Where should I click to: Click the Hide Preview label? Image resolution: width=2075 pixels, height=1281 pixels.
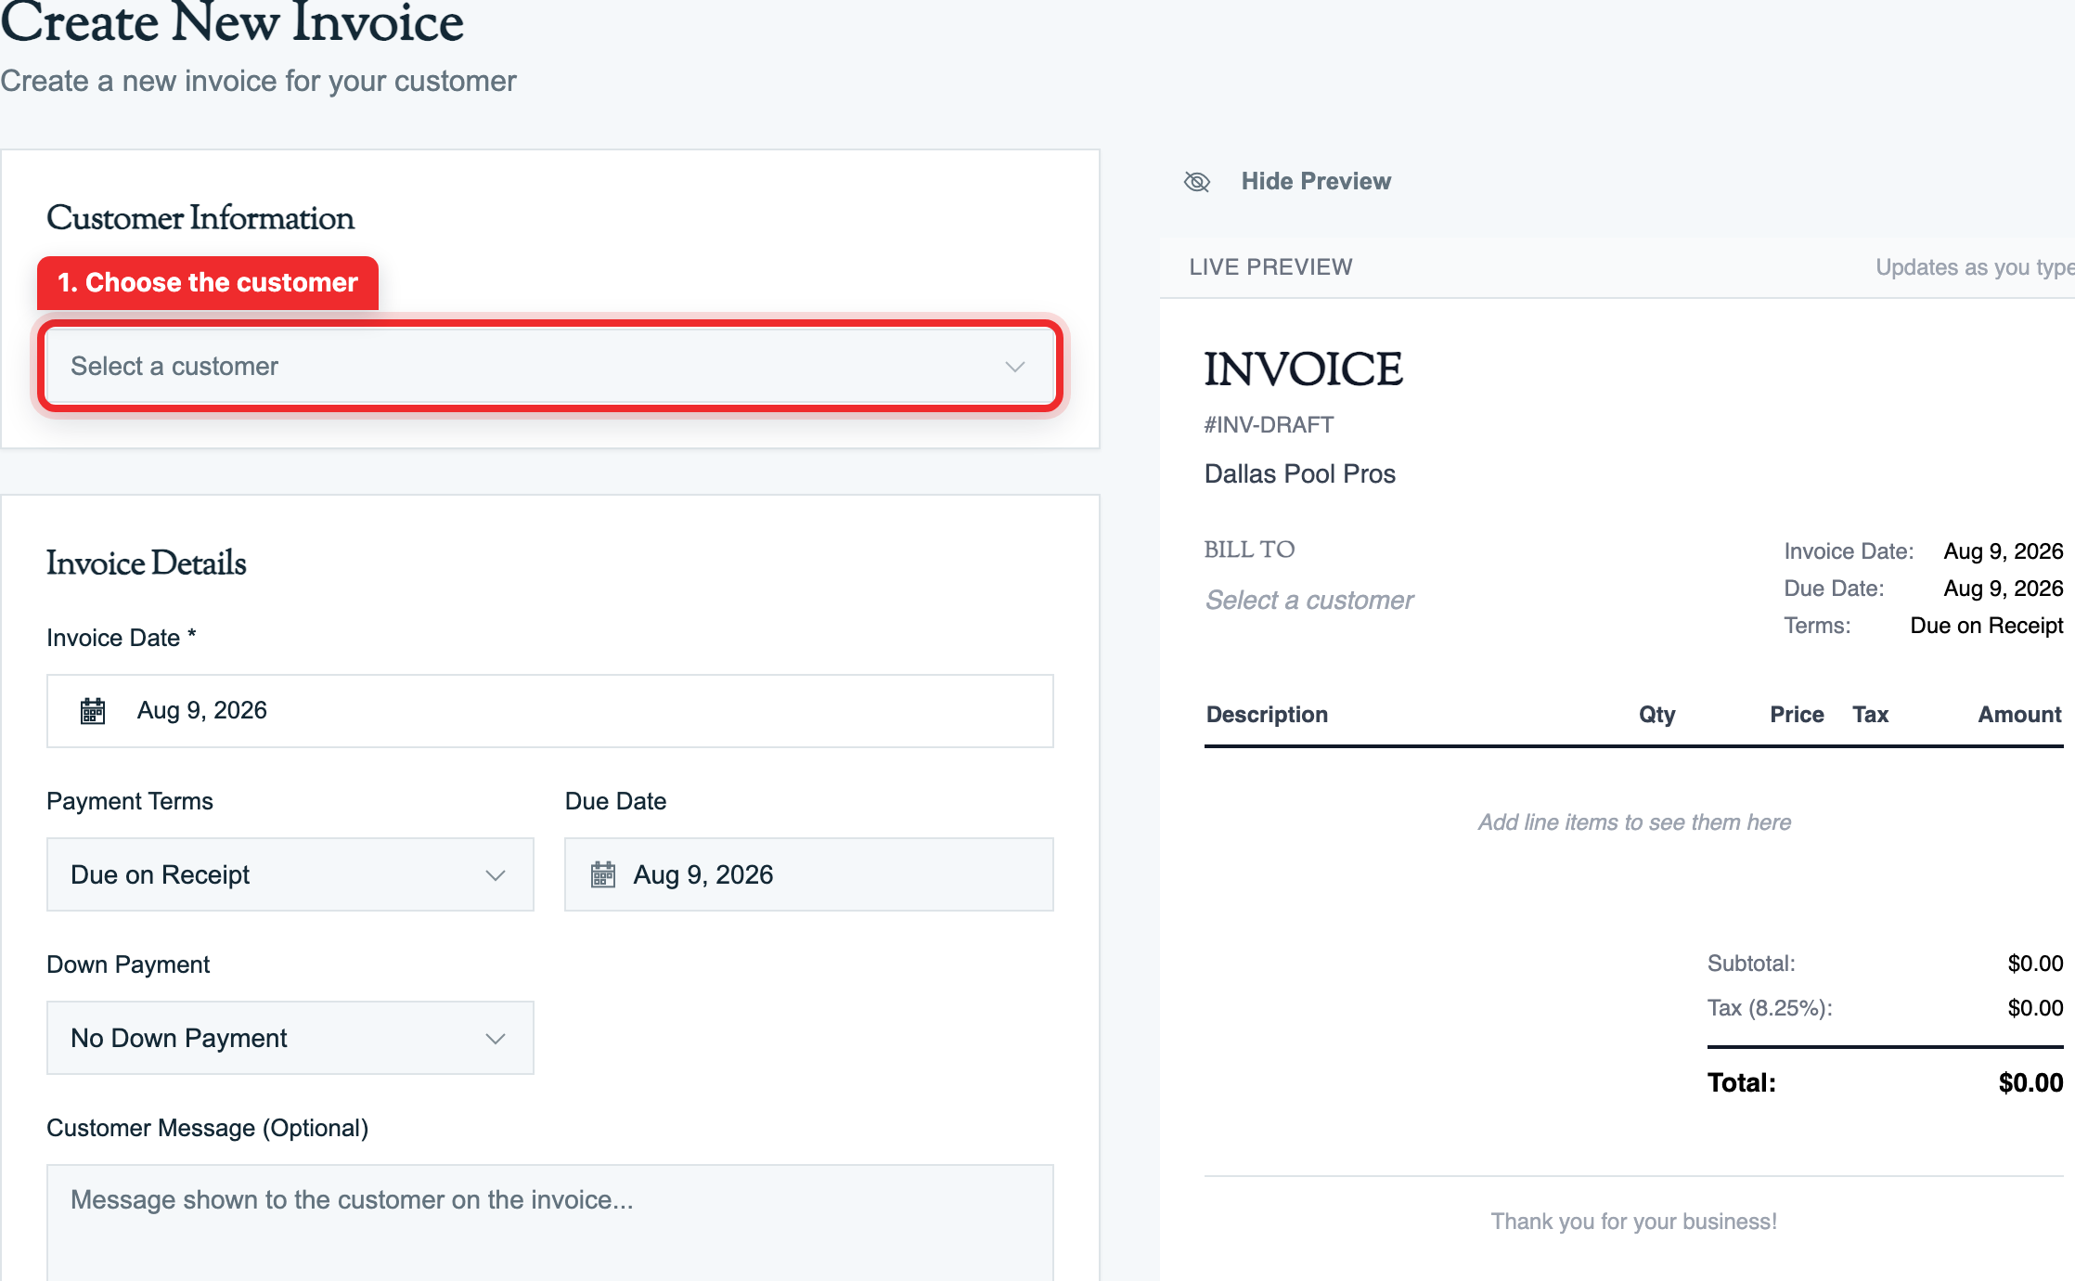click(x=1316, y=181)
